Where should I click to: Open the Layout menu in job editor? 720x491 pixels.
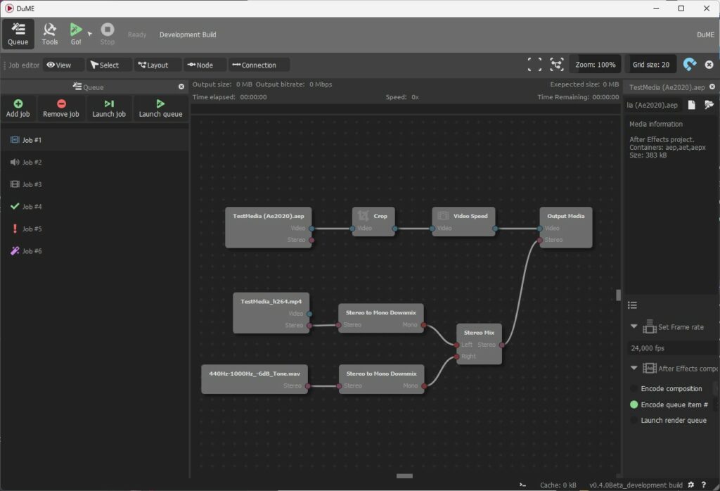157,65
